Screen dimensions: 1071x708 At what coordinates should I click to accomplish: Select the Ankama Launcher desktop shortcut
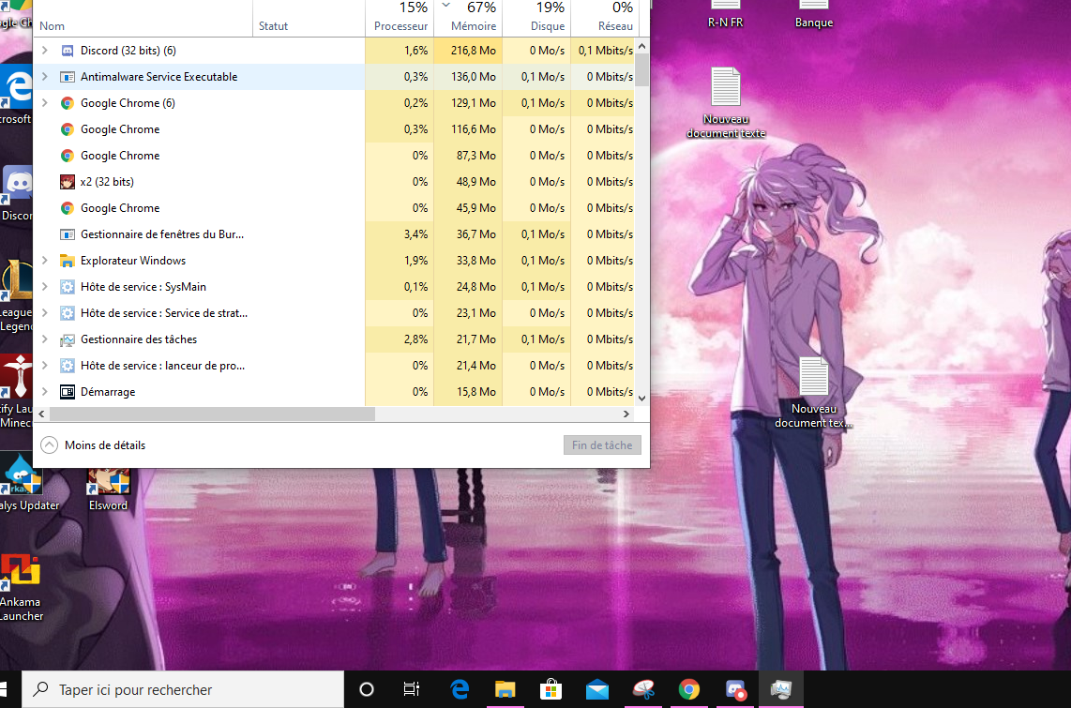[22, 588]
